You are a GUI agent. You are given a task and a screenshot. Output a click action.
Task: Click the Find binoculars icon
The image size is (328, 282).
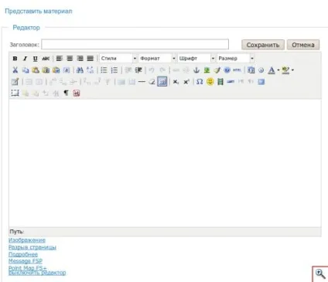pyautogui.click(x=80, y=70)
